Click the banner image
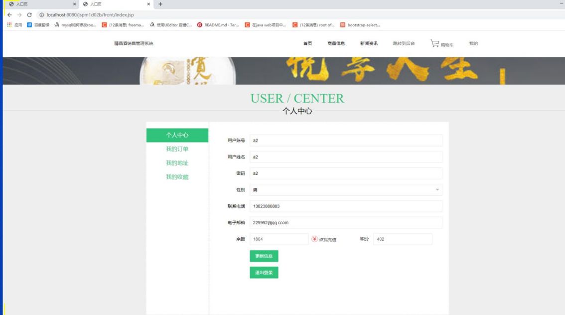The height and width of the screenshot is (315, 565). pos(284,71)
